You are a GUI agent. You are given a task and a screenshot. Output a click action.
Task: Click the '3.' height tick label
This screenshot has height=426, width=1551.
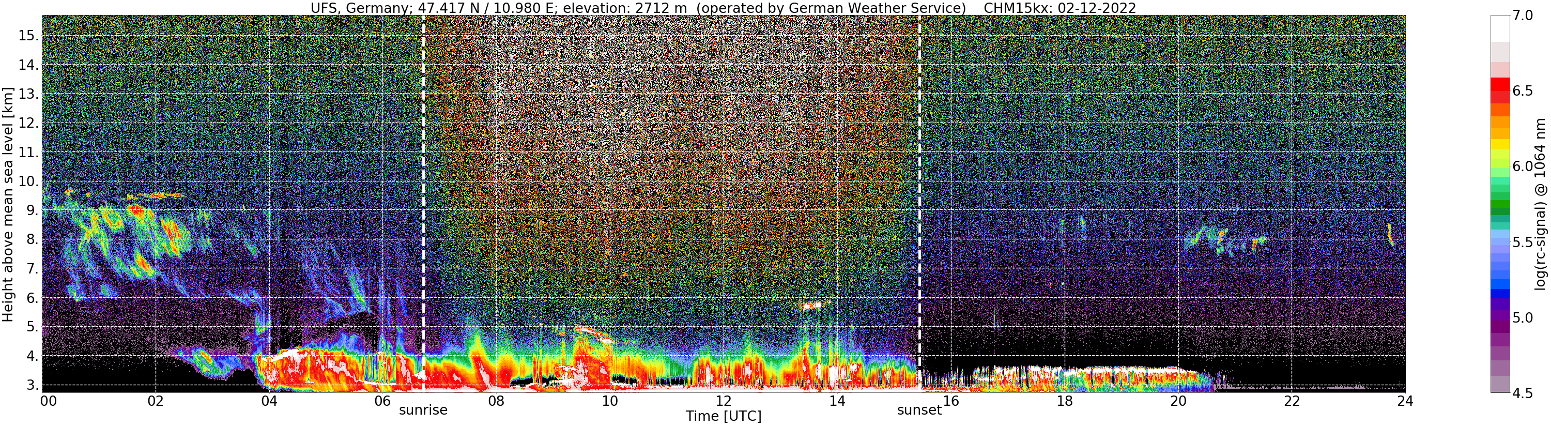pos(33,385)
